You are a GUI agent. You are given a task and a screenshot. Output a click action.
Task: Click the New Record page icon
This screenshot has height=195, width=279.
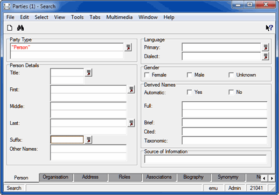tap(10, 28)
